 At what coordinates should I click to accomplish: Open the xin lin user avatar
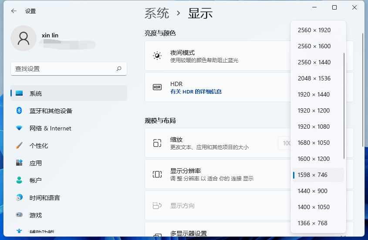coord(24,38)
